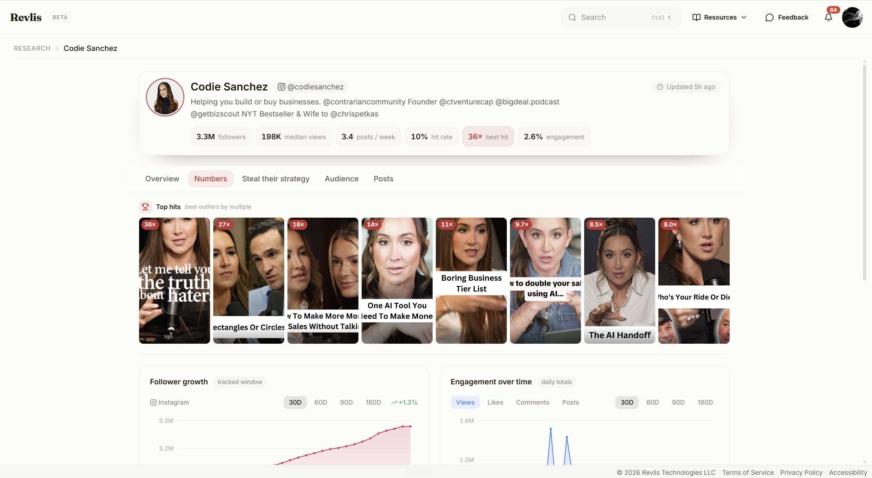The width and height of the screenshot is (872, 478).
Task: Open the 14× One AI Tool thumbnail
Action: [x=397, y=281]
